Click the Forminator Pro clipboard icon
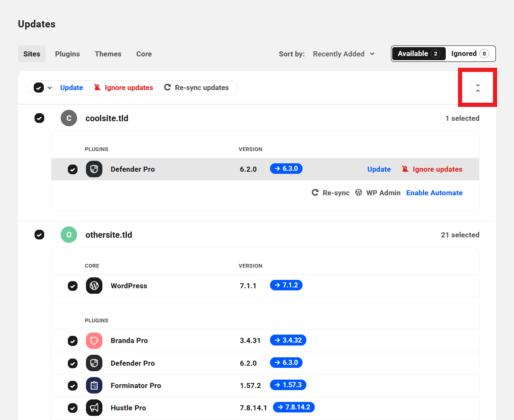 [94, 385]
